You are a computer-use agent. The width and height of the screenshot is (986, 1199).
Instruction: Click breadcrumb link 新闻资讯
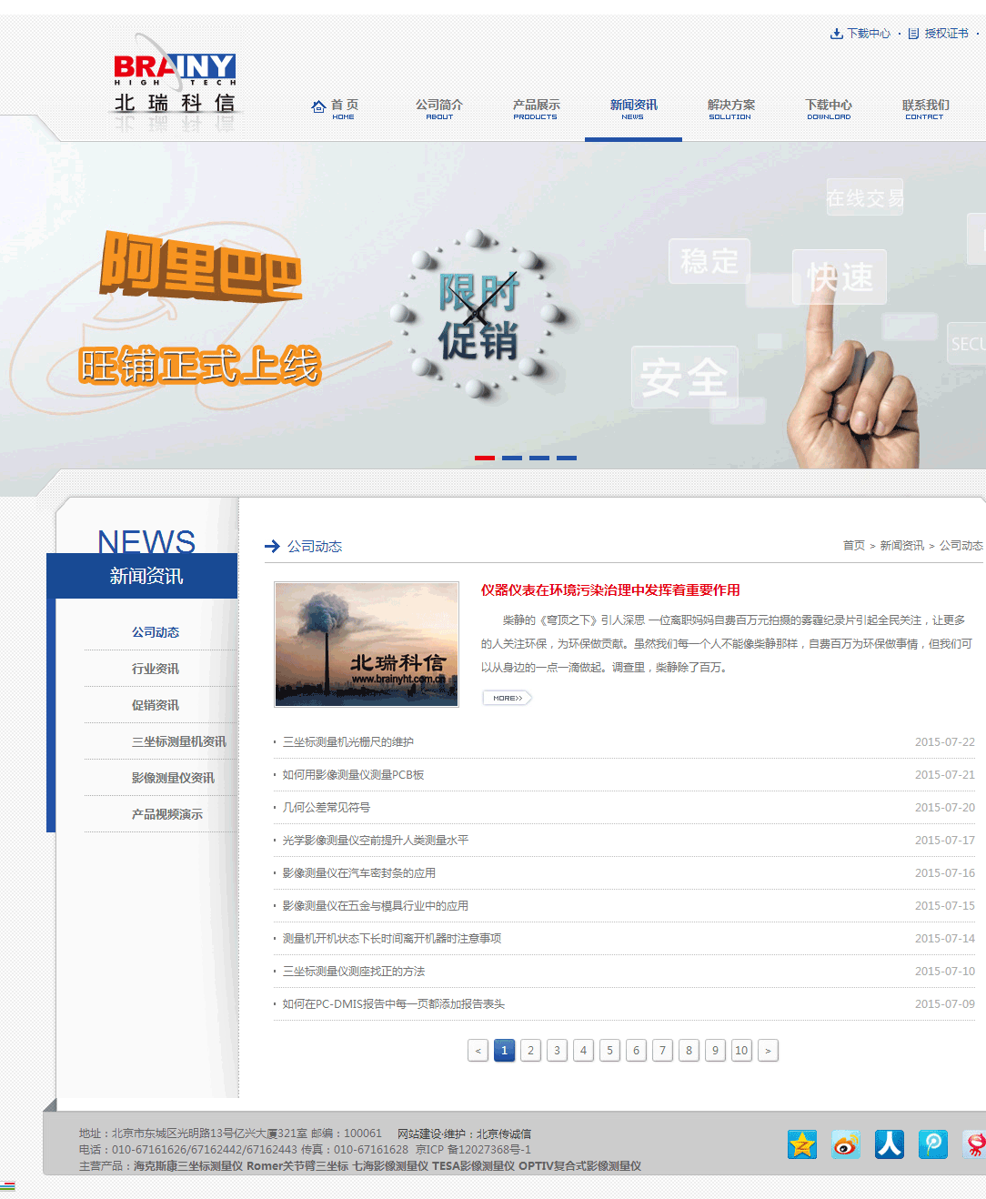[902, 546]
